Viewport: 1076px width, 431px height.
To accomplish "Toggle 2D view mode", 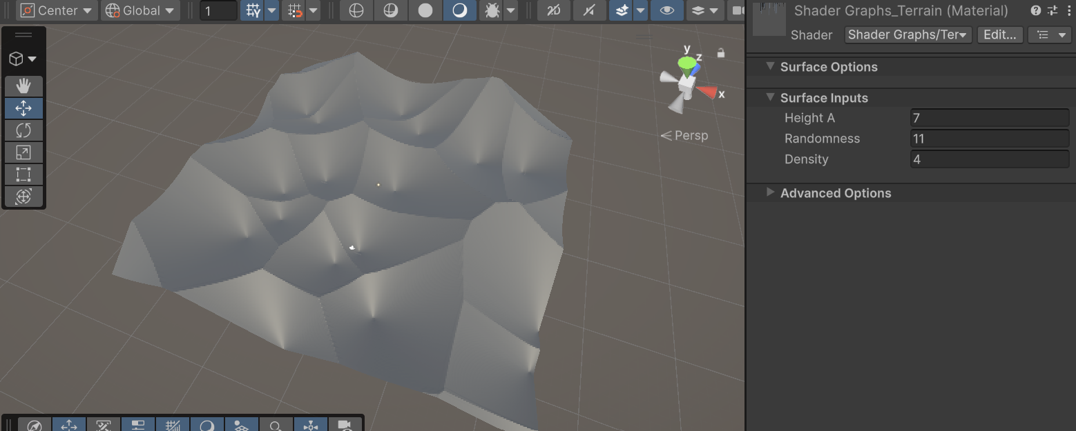I will pyautogui.click(x=554, y=10).
